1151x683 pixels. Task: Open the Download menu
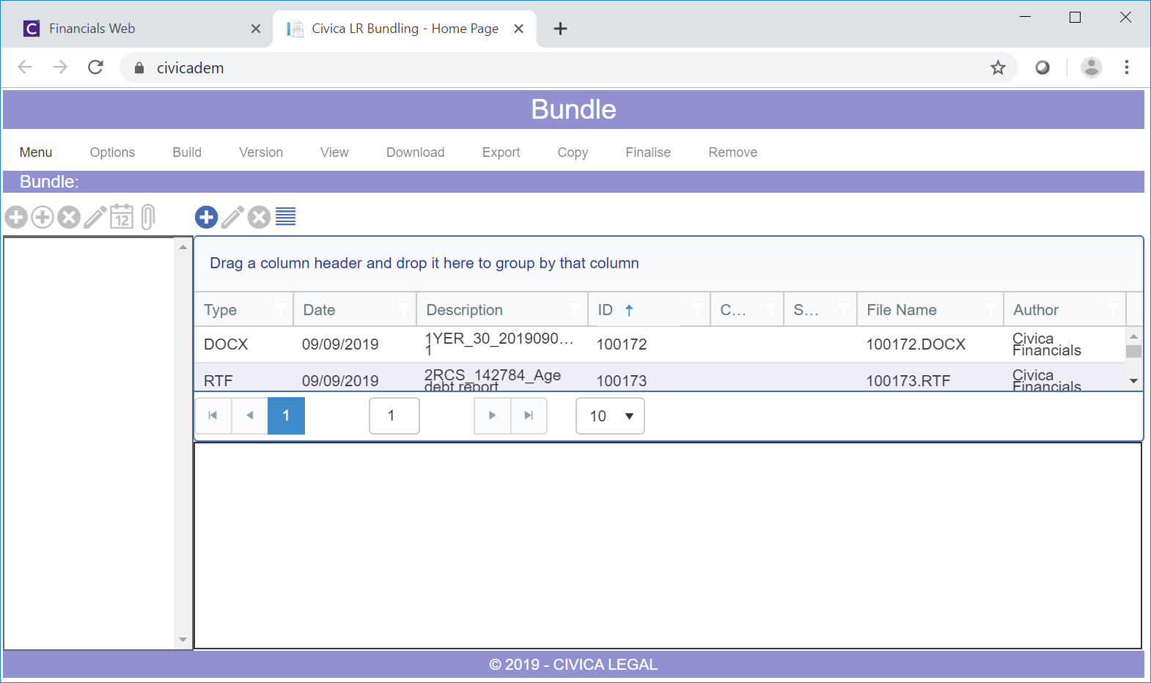[x=416, y=152]
